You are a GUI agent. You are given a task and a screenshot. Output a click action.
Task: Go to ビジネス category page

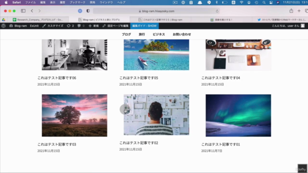(159, 34)
